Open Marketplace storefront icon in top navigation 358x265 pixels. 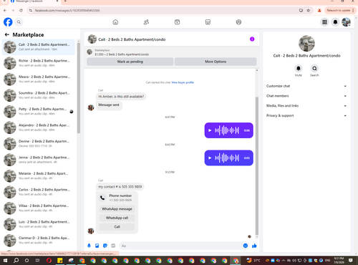click(208, 22)
